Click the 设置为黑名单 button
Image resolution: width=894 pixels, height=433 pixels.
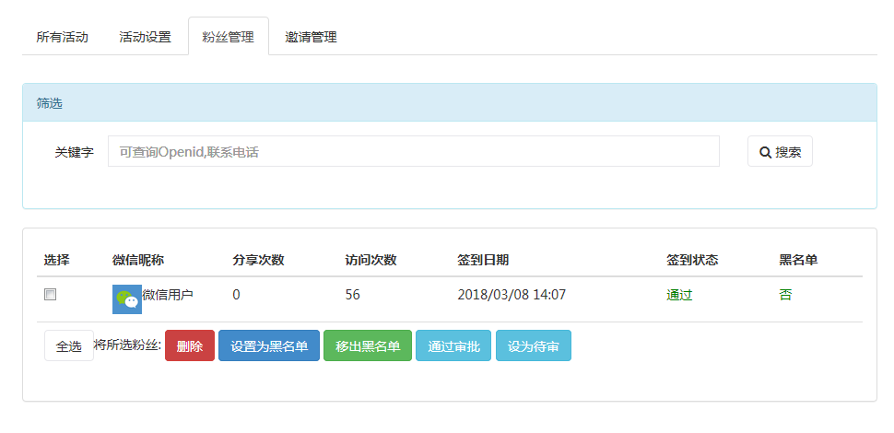click(x=269, y=345)
